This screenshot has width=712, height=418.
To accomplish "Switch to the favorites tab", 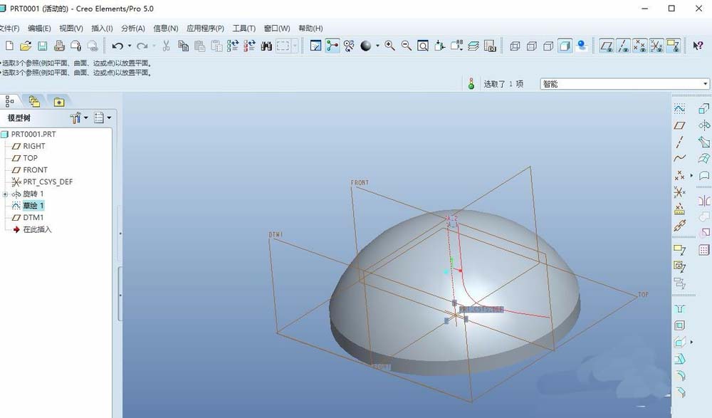I will click(59, 102).
